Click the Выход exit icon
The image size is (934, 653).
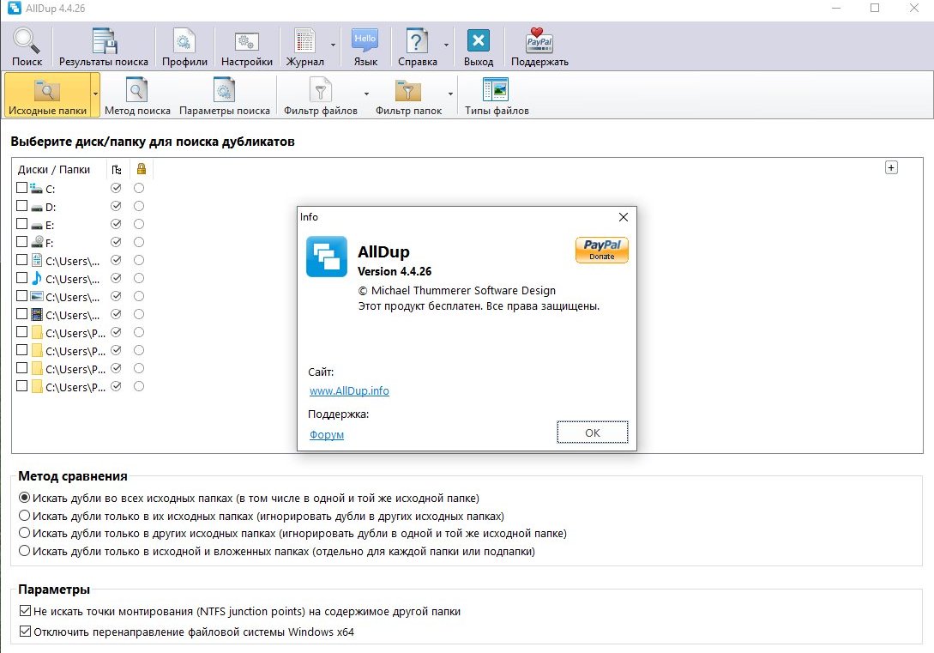tap(479, 47)
